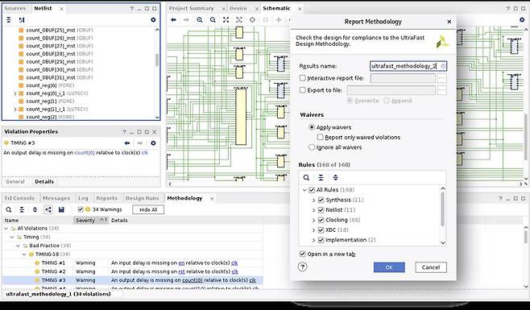Go to previous violation arrow
Screen dimensions: 530x310
(127, 143)
